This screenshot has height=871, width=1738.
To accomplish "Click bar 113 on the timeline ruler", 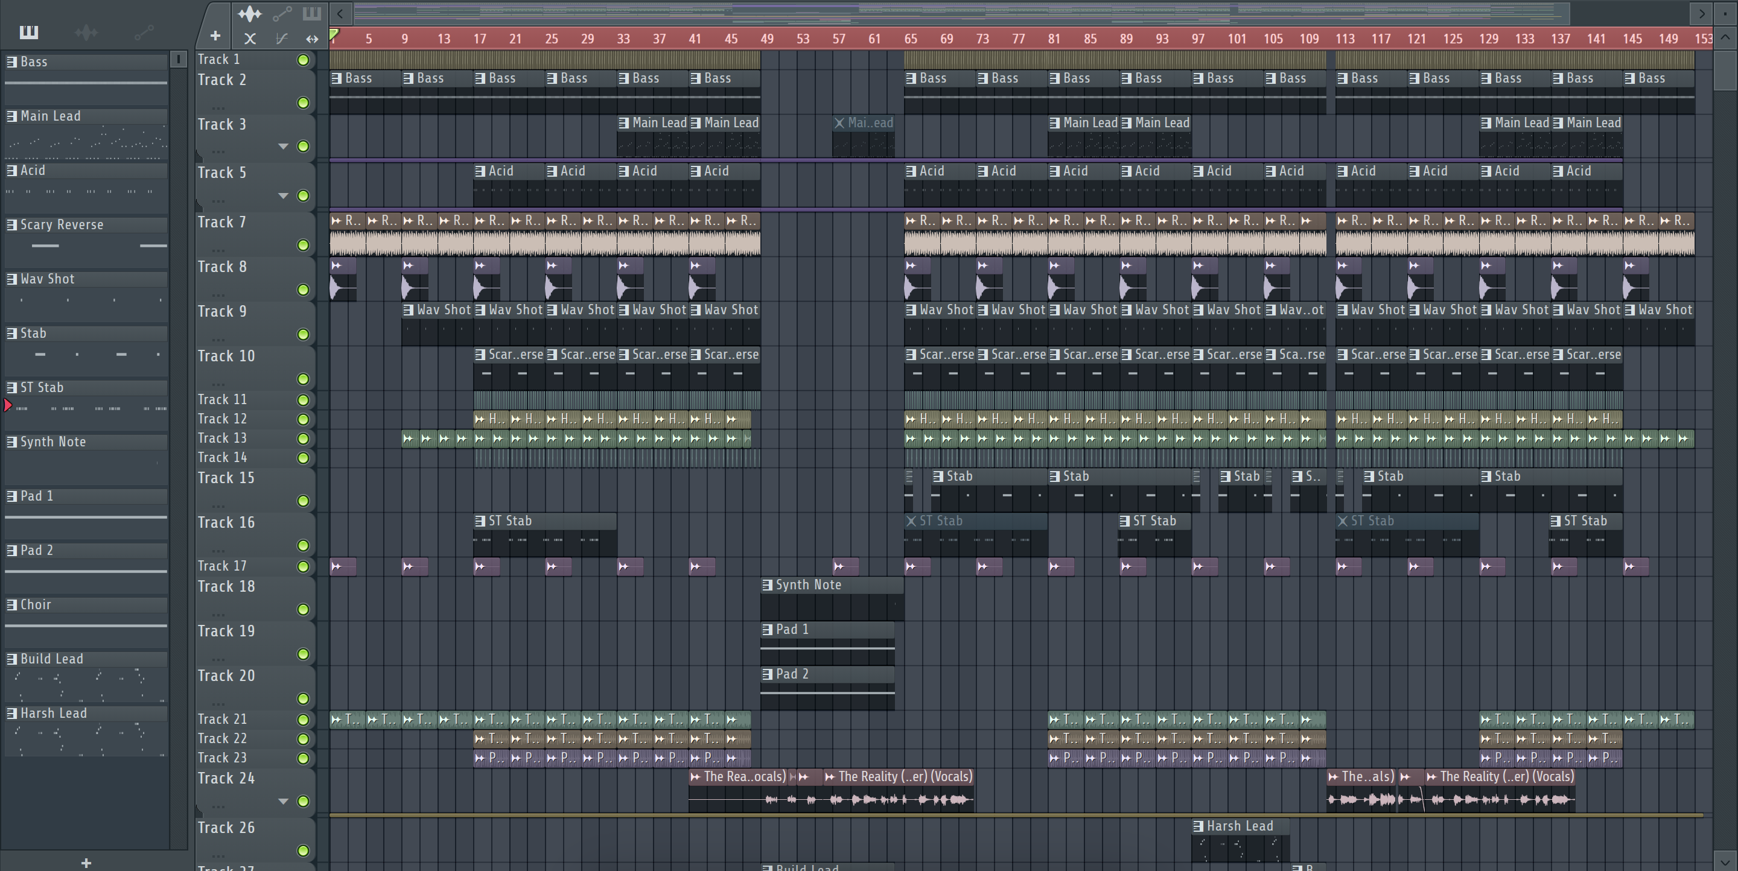I will click(1345, 39).
